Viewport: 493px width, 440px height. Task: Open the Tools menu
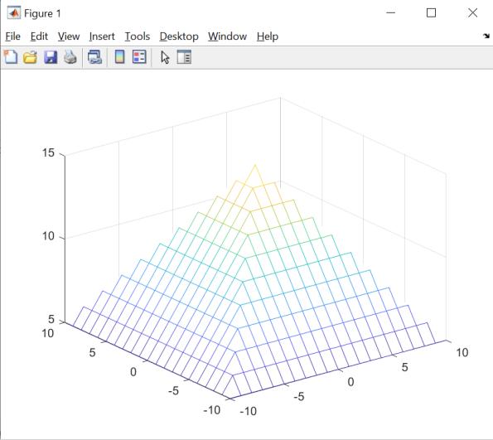pyautogui.click(x=137, y=36)
